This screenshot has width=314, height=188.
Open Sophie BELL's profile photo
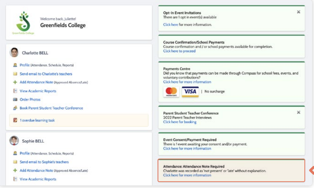[x=14, y=141]
